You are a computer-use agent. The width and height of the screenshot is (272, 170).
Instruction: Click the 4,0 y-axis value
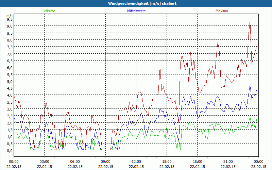[x=10, y=95]
